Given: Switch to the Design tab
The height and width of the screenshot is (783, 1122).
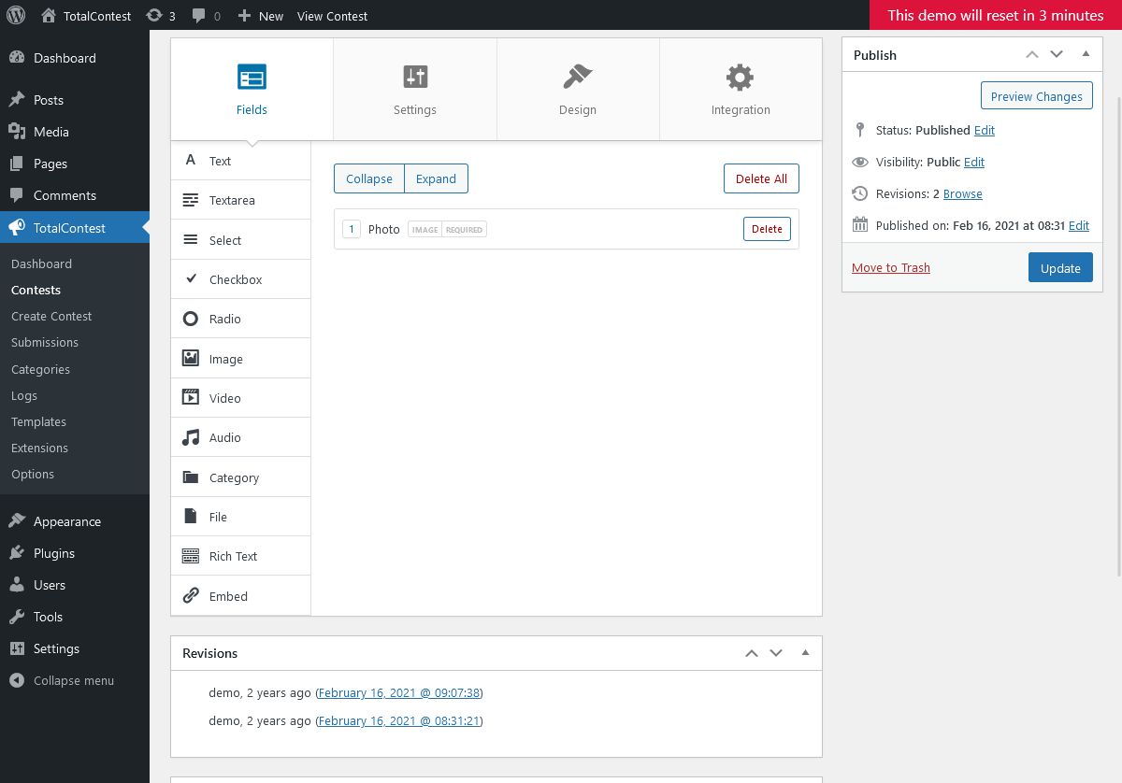Looking at the screenshot, I should point(578,90).
